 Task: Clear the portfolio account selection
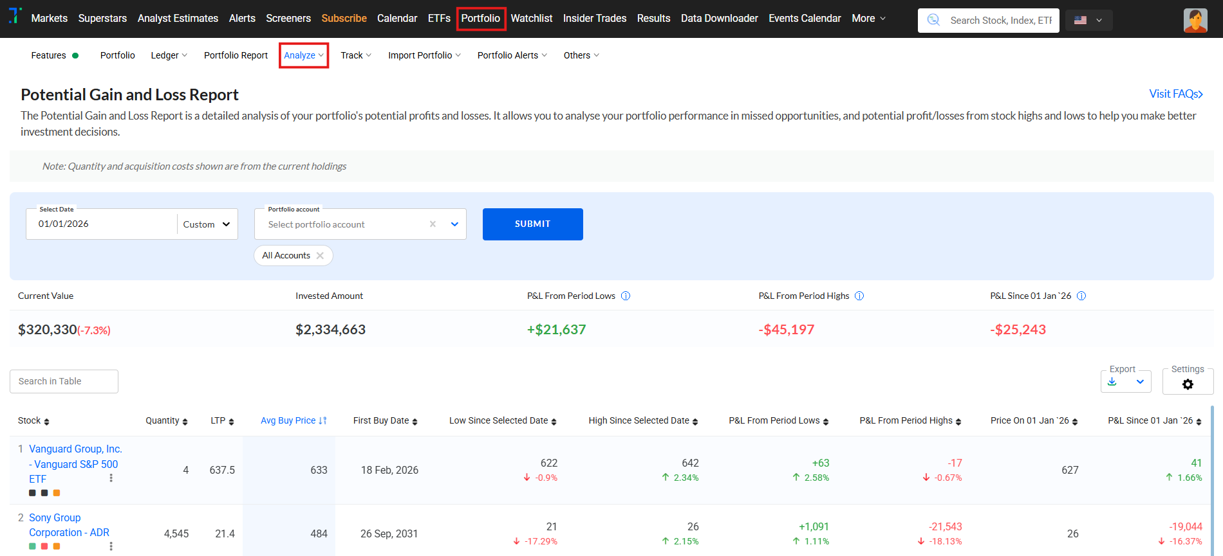point(433,224)
